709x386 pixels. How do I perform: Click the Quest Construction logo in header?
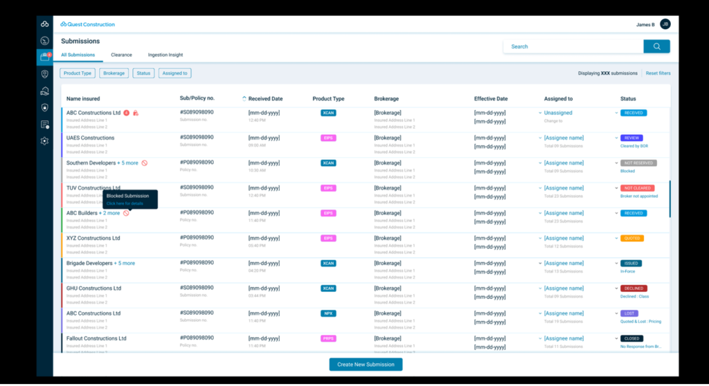click(x=88, y=24)
